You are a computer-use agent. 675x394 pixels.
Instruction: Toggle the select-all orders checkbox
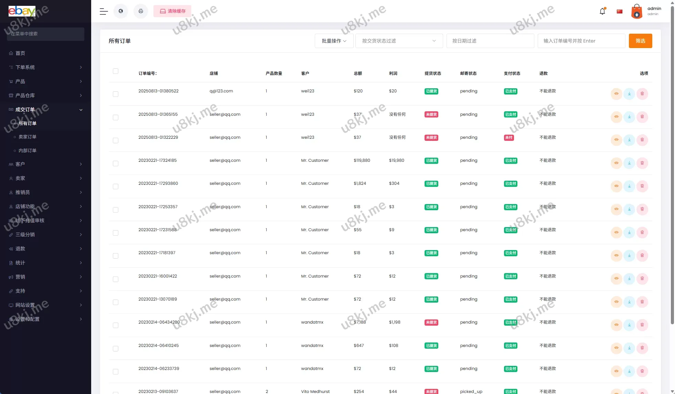(116, 71)
